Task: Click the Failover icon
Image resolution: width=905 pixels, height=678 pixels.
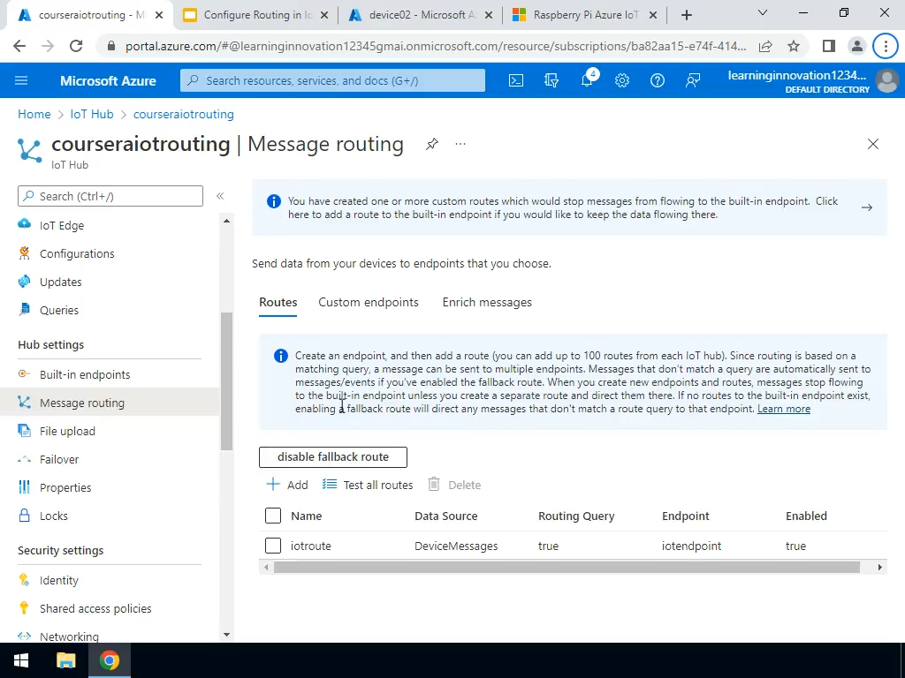Action: (x=24, y=459)
